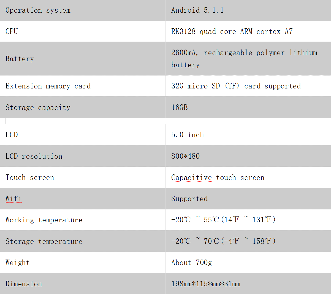Viewport: 331px width, 294px height.
Task: Click the '800*480' resolution value
Action: [185, 156]
